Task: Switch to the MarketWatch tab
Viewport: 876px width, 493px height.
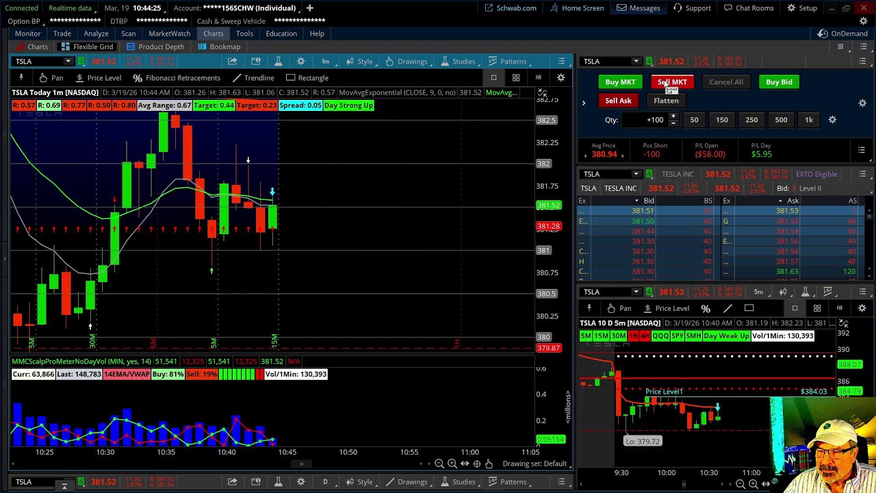Action: click(x=170, y=34)
